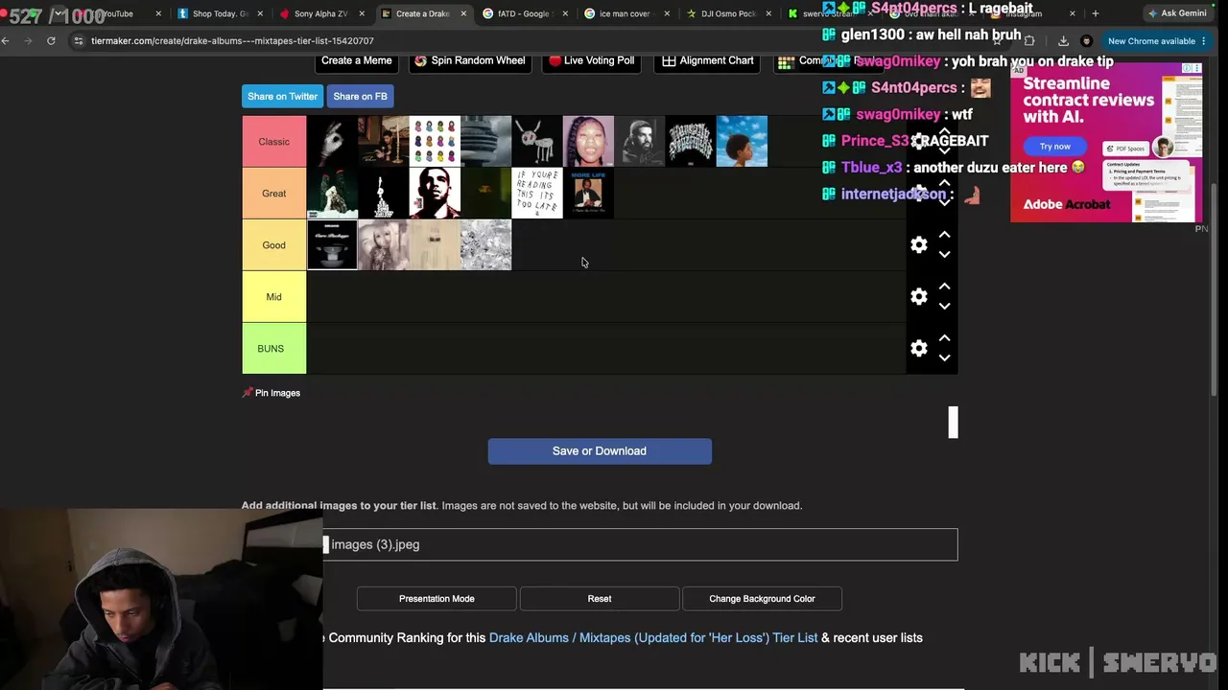The height and width of the screenshot is (690, 1228).
Task: Click the page vertical scrollbar
Action: pyautogui.click(x=1216, y=287)
